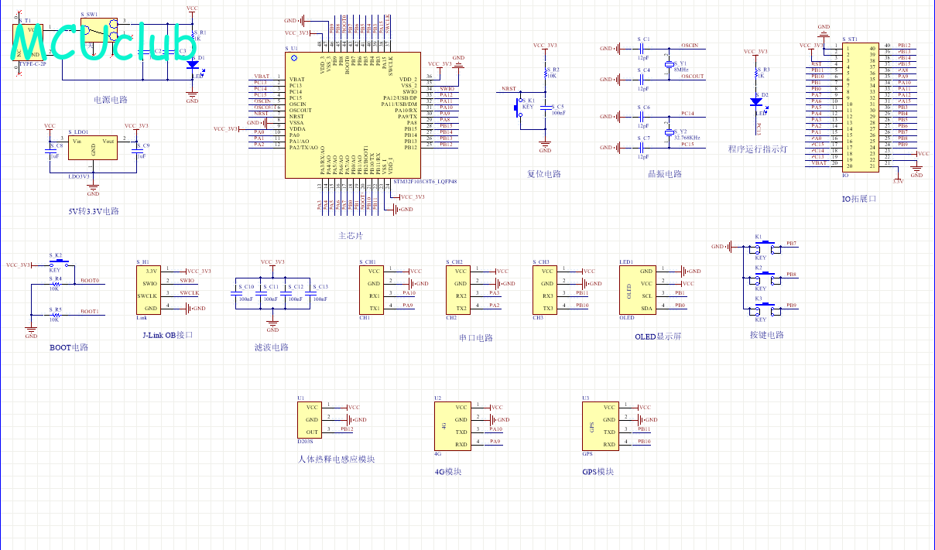Click the 按键电路 section label
This screenshot has height=550, width=935.
766,335
